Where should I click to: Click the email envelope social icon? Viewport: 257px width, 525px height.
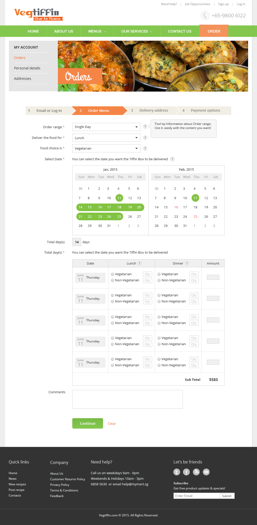coord(206,472)
